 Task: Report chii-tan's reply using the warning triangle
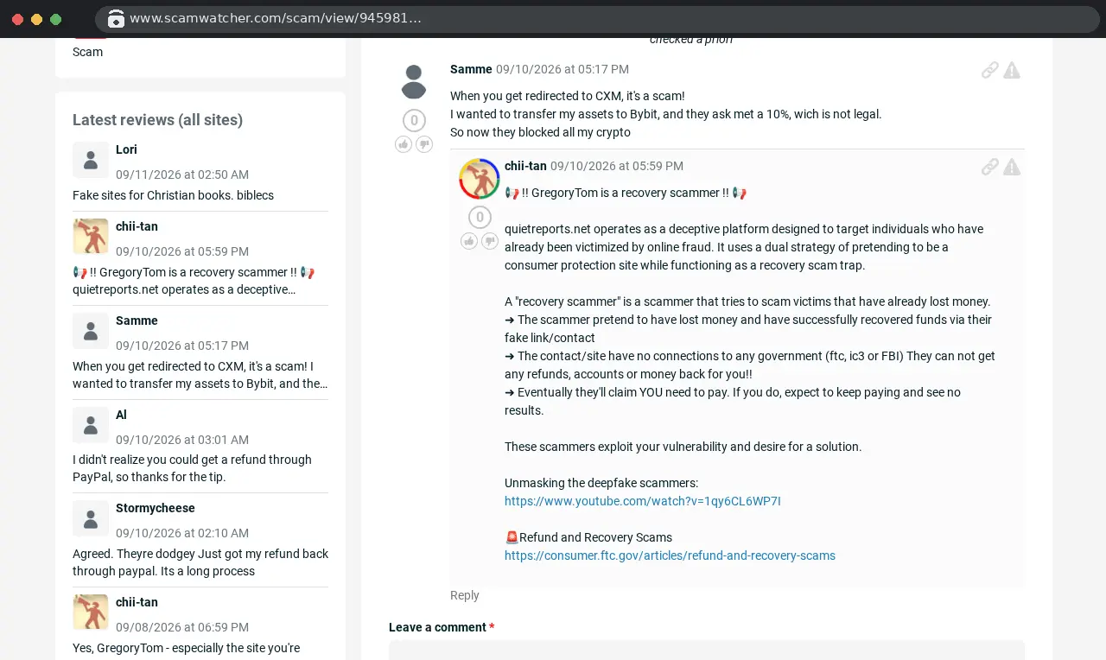[1012, 167]
